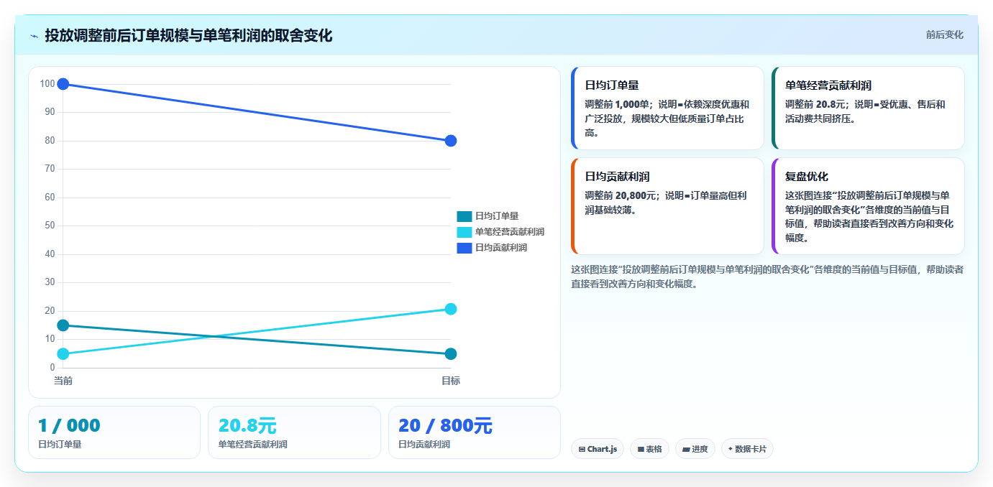Click the 单笔经营贡献利润 current point at 5
Screen dimensions: 993x487
click(x=63, y=354)
